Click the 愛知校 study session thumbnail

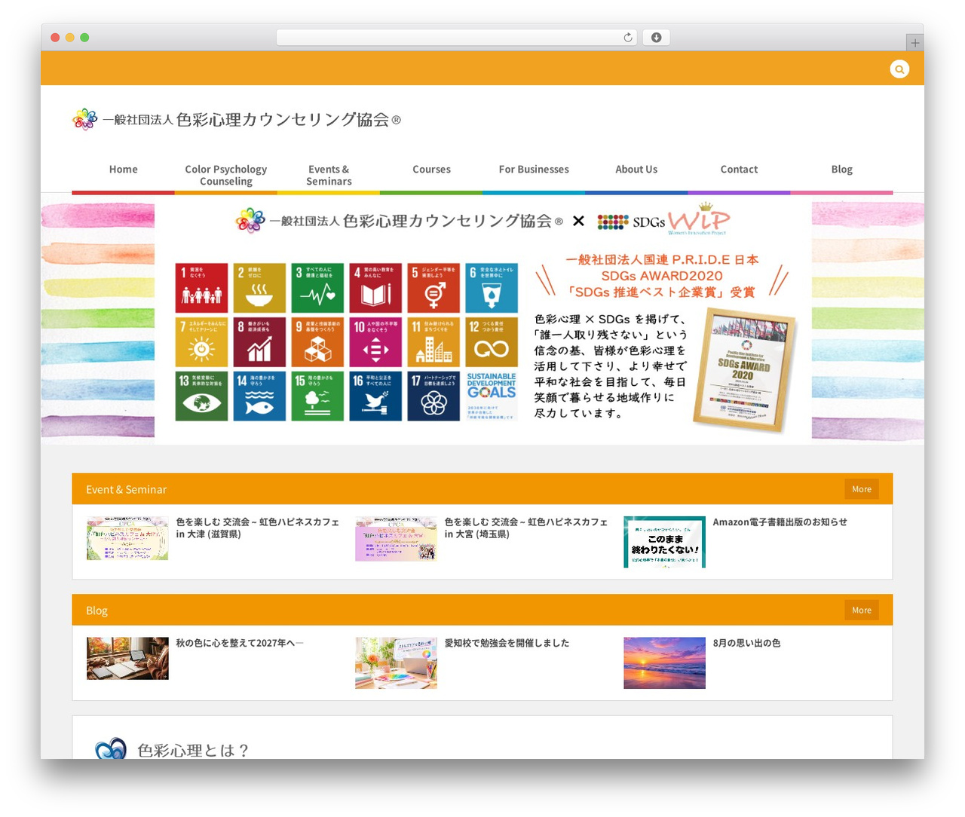coord(396,663)
